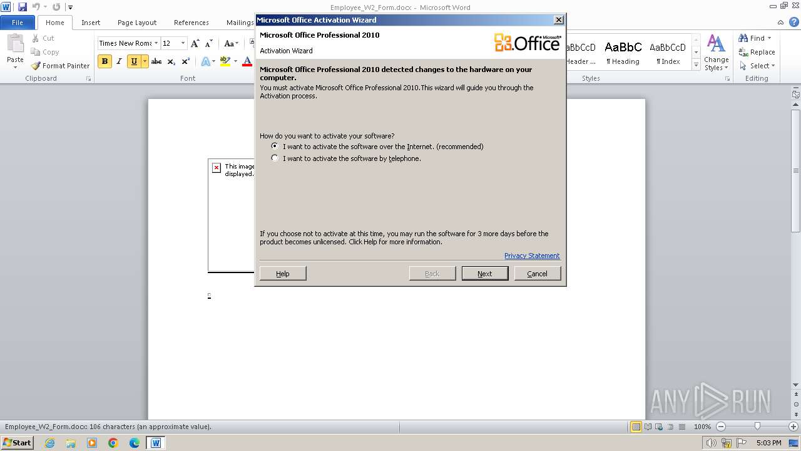Adjust the zoom slider handle
Viewport: 801px width, 451px height.
757,427
